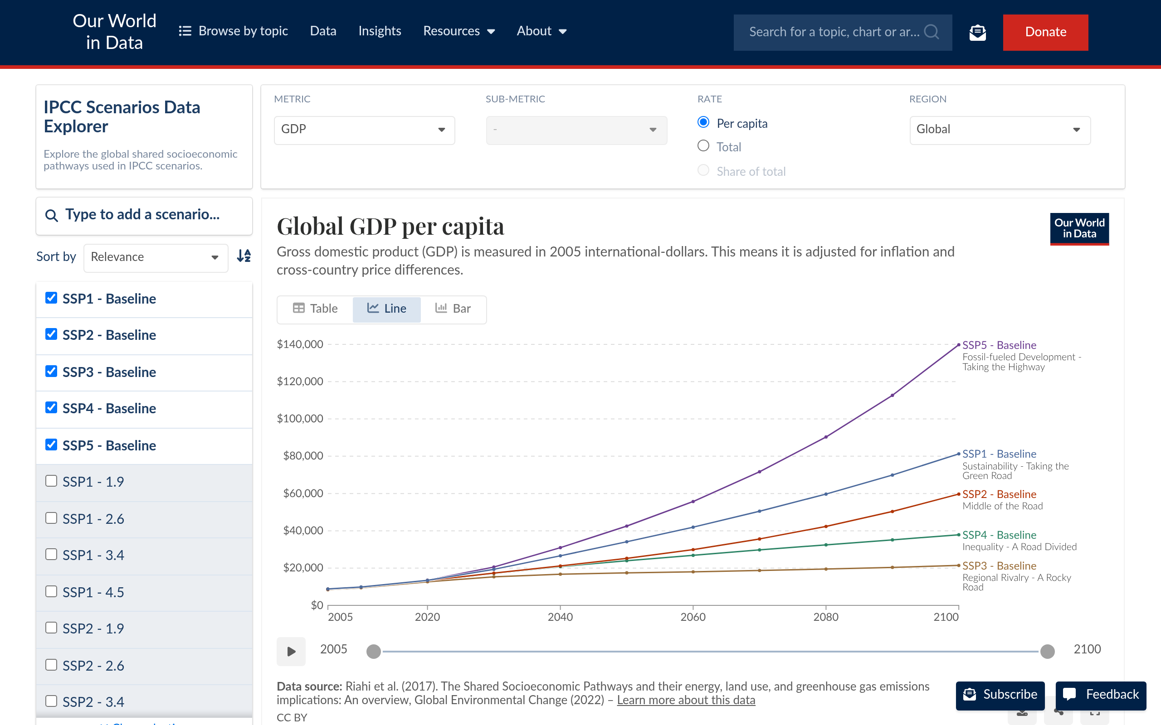Click the SSP4 - Baseline chart line label

(1000, 535)
